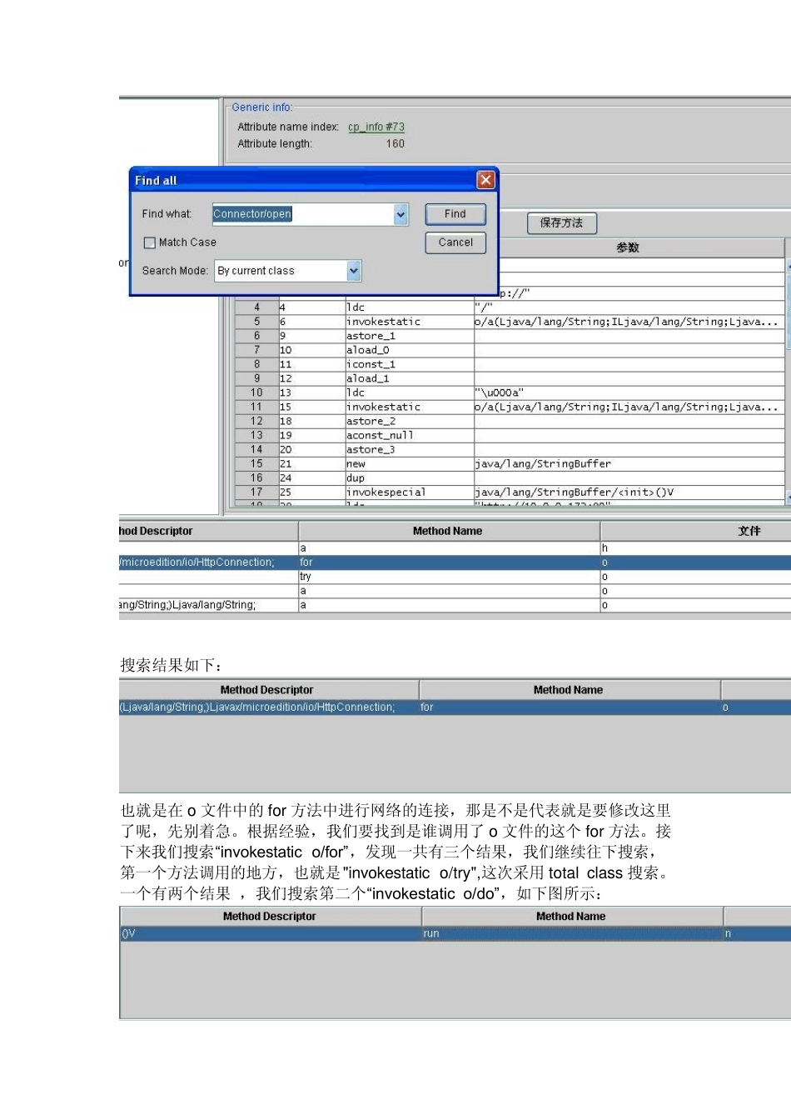This screenshot has height=1120, width=791.
Task: Click the ()V descriptor cell
Action: click(x=271, y=934)
